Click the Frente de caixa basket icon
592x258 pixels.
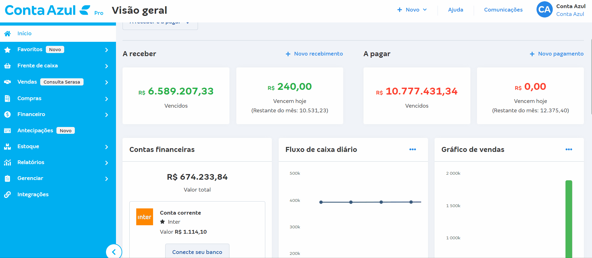(7, 66)
